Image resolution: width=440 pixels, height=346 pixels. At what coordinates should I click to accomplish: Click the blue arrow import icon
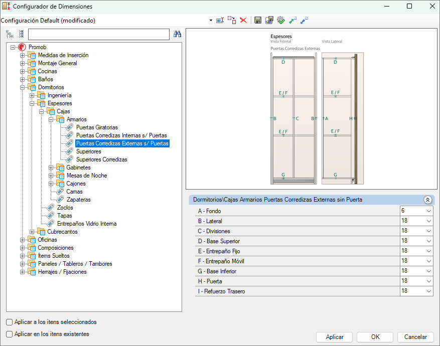coord(304,20)
